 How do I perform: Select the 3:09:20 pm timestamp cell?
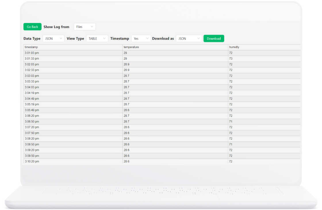coord(73,150)
